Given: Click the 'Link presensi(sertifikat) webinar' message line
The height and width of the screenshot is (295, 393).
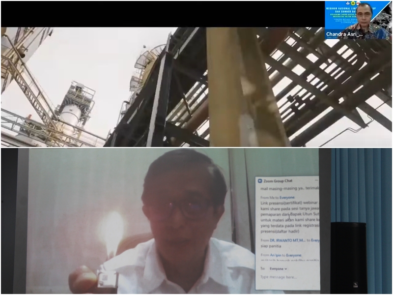Looking at the screenshot, I should [289, 203].
